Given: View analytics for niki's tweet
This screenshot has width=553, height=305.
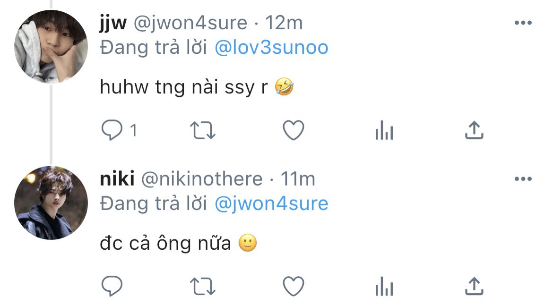Looking at the screenshot, I should pyautogui.click(x=384, y=286).
